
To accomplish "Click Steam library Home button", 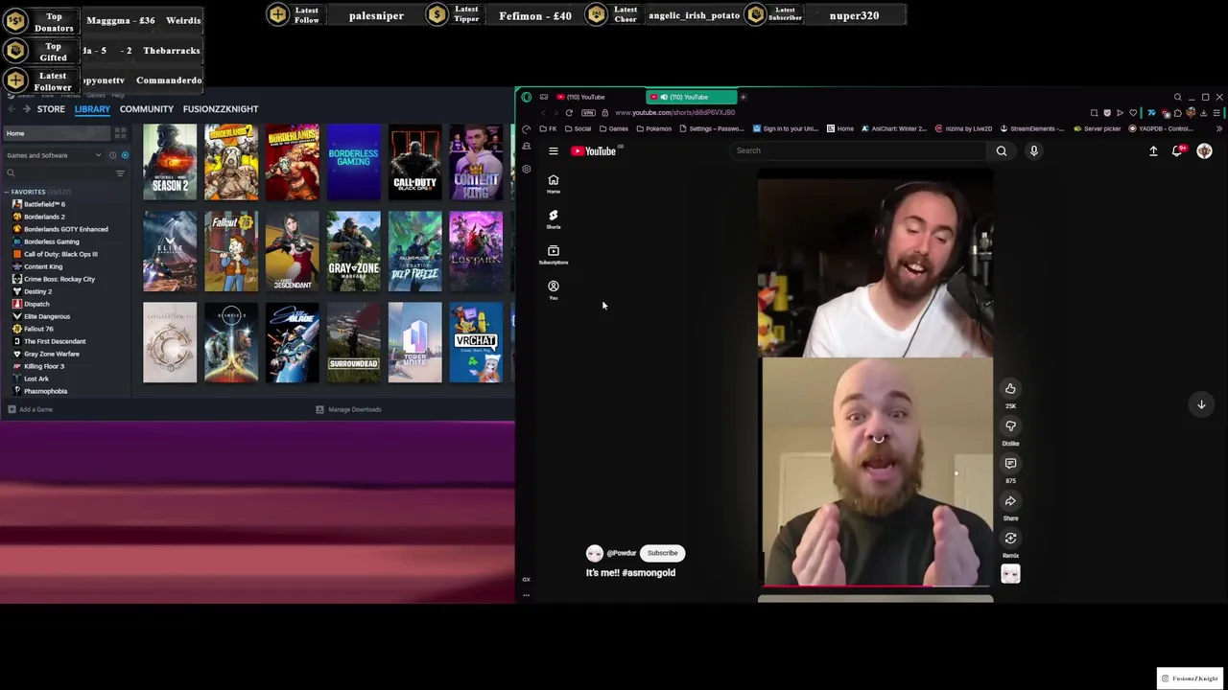I will pos(56,133).
